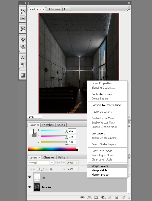Open the Layer Comps panel icon
This screenshot has width=152, height=201.
(23, 75)
